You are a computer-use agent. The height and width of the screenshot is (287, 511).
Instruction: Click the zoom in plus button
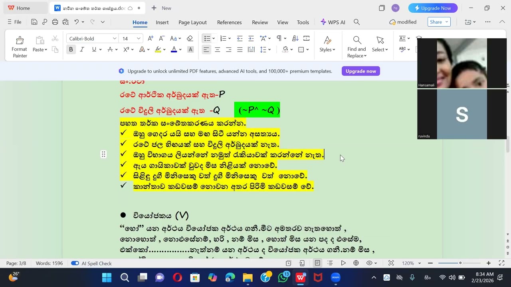click(488, 263)
